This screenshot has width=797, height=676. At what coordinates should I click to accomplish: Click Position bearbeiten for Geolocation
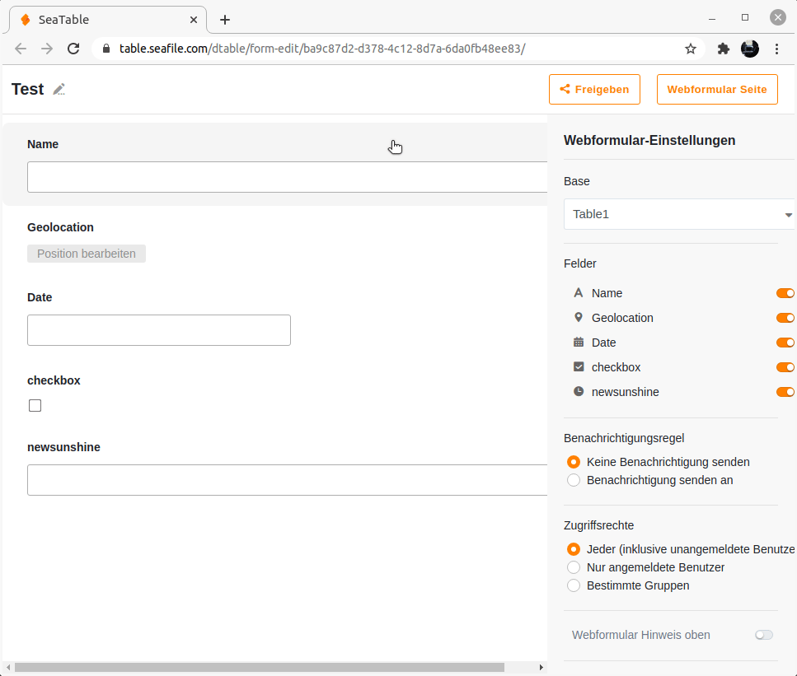87,254
